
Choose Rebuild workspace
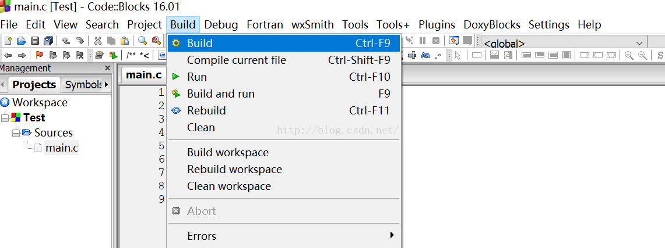coord(284,169)
